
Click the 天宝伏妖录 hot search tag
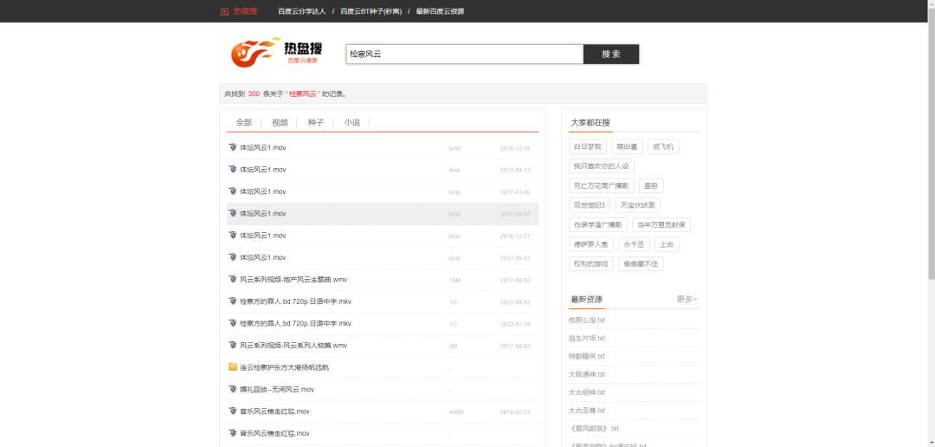tap(637, 205)
